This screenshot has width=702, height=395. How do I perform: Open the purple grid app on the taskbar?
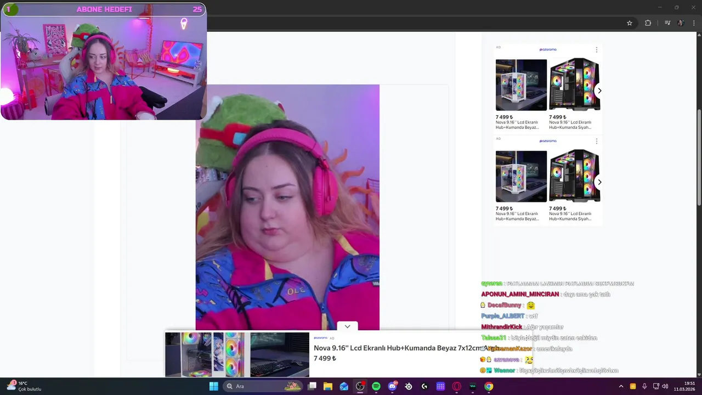pyautogui.click(x=440, y=386)
